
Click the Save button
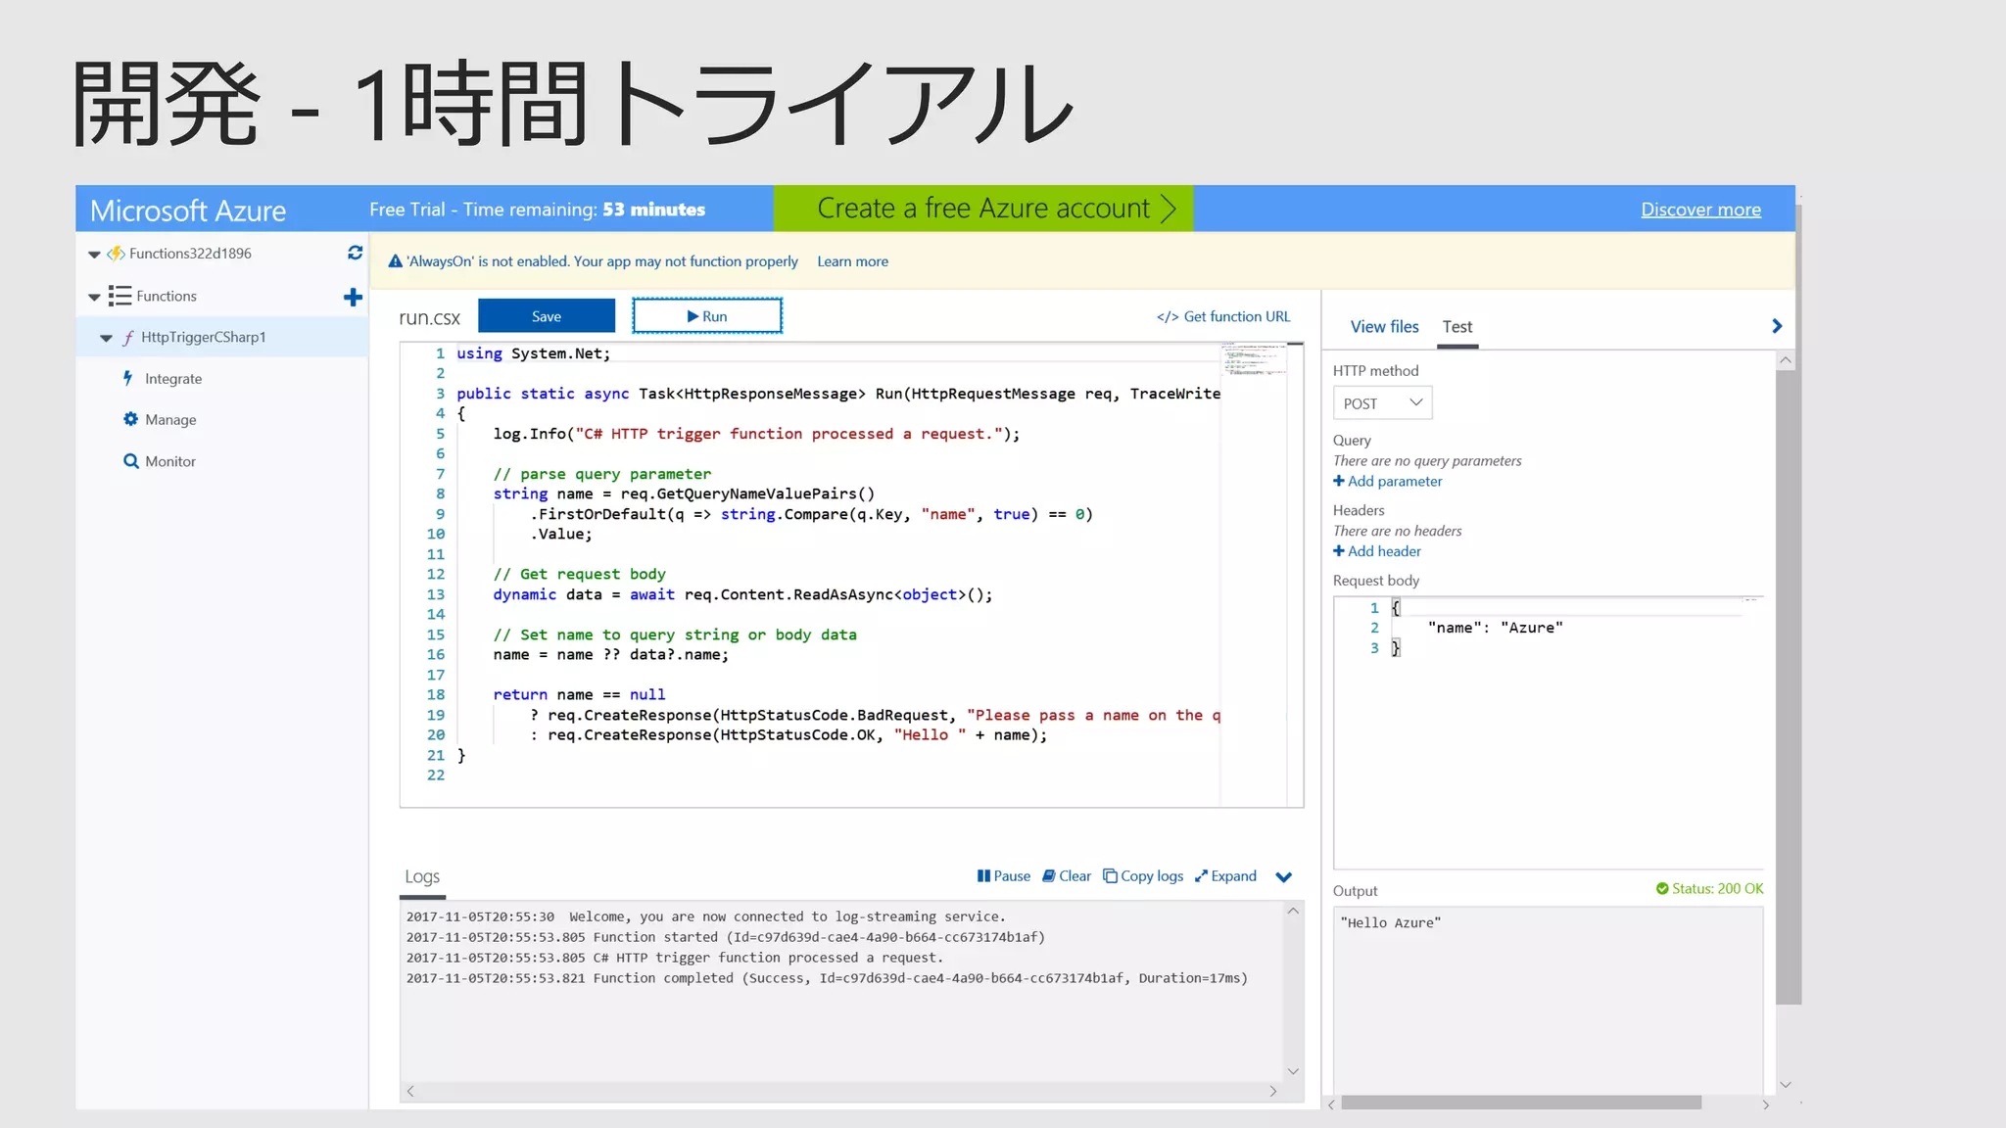pyautogui.click(x=547, y=316)
